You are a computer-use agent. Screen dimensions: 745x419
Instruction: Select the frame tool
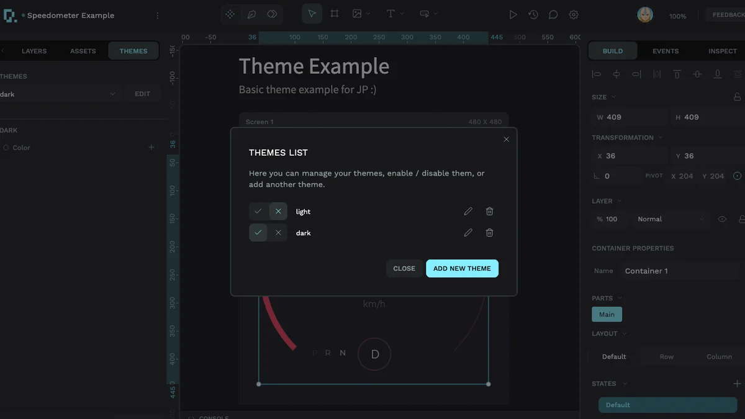point(335,14)
